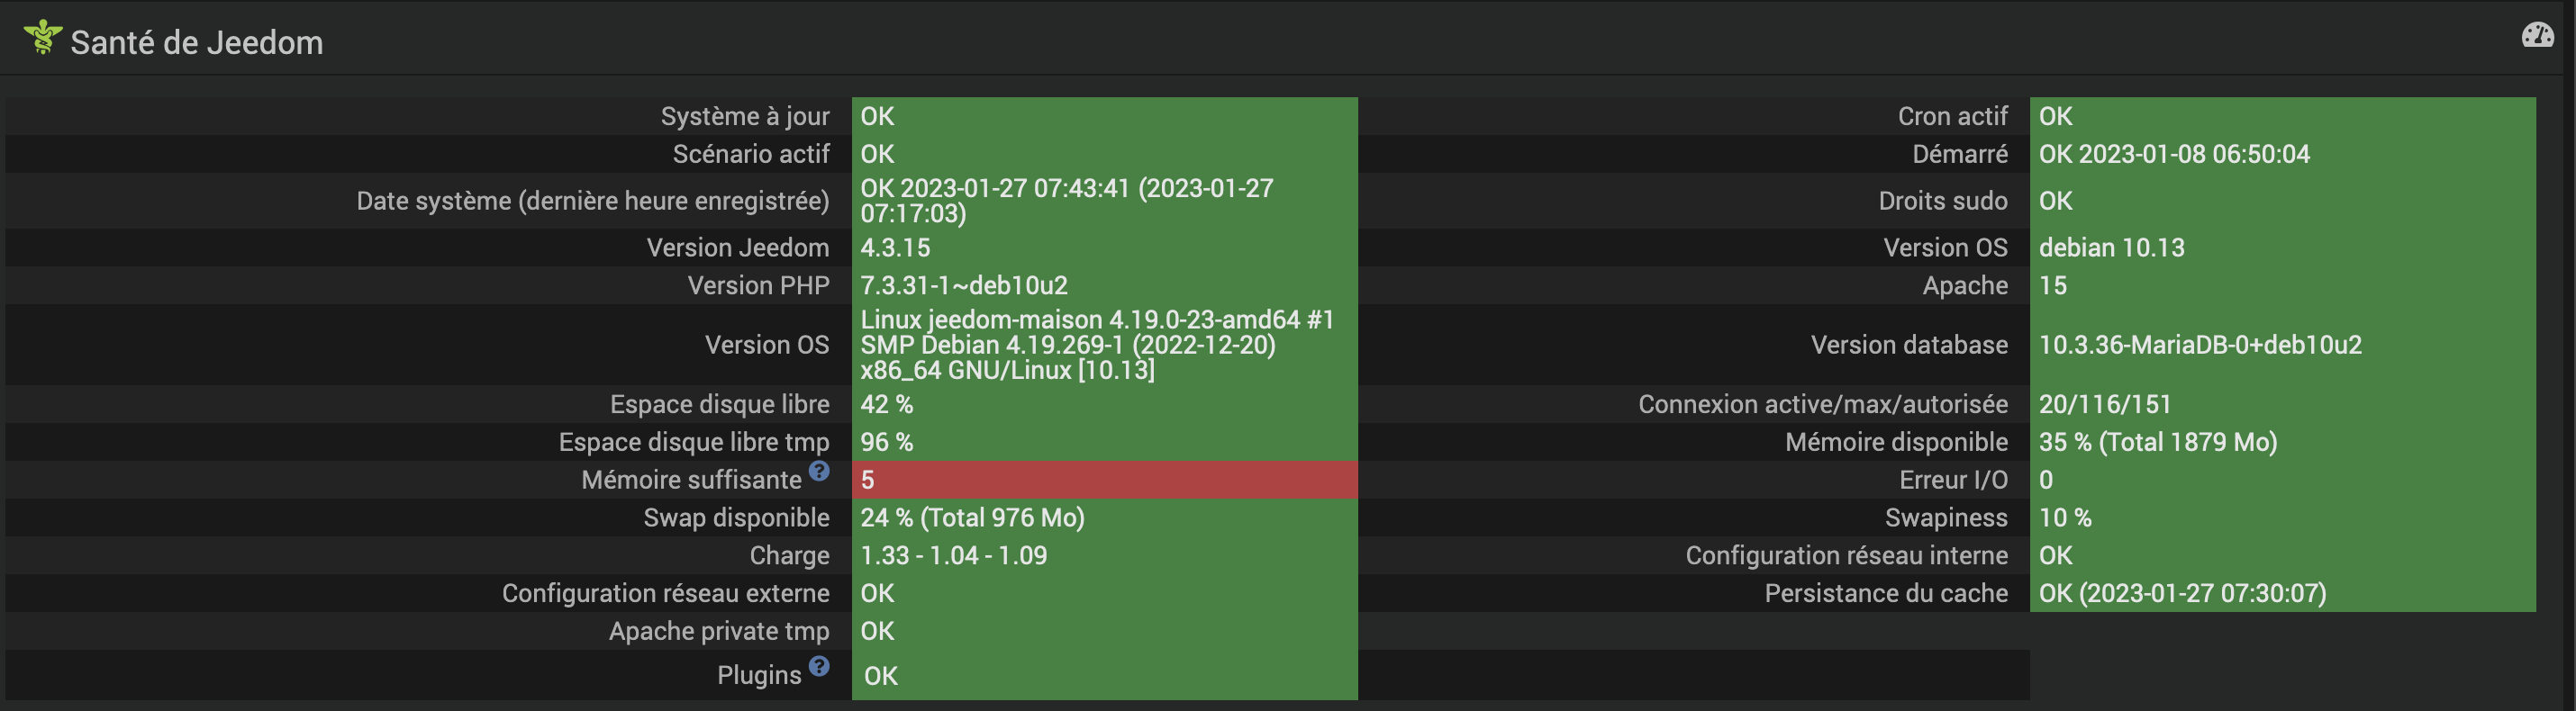
Task: Select the red Mémoire suffisante value cell
Action: coord(1103,481)
